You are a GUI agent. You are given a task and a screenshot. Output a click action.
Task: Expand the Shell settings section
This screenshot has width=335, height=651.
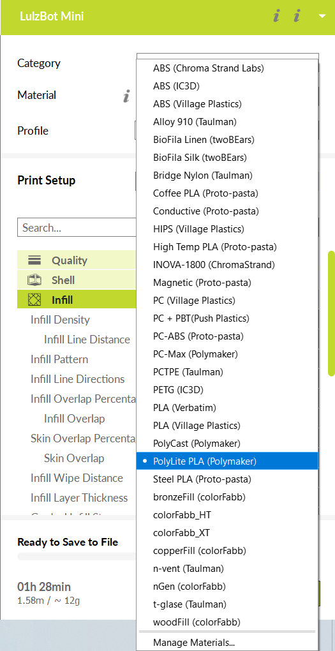click(x=77, y=280)
